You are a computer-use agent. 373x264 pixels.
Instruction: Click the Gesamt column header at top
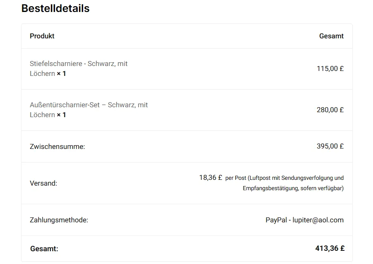(x=331, y=36)
